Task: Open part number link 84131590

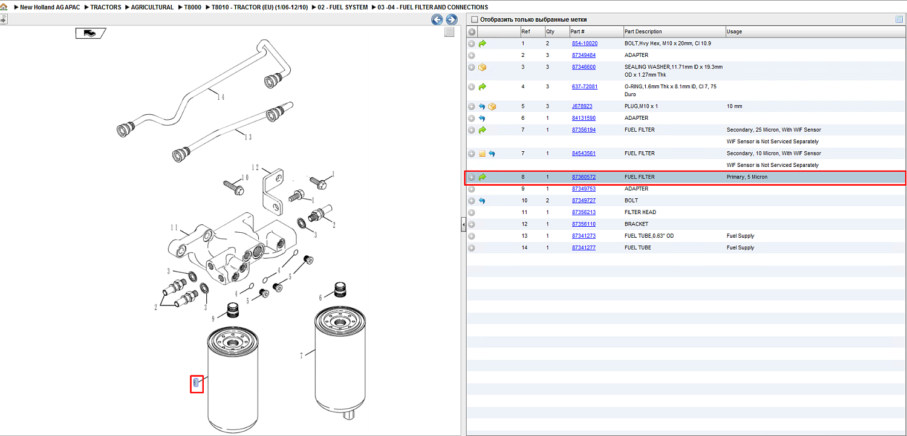Action: 584,118
